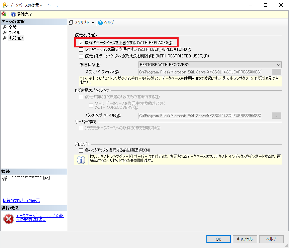Click the blue info icon beside 準備完了

coord(13,14)
